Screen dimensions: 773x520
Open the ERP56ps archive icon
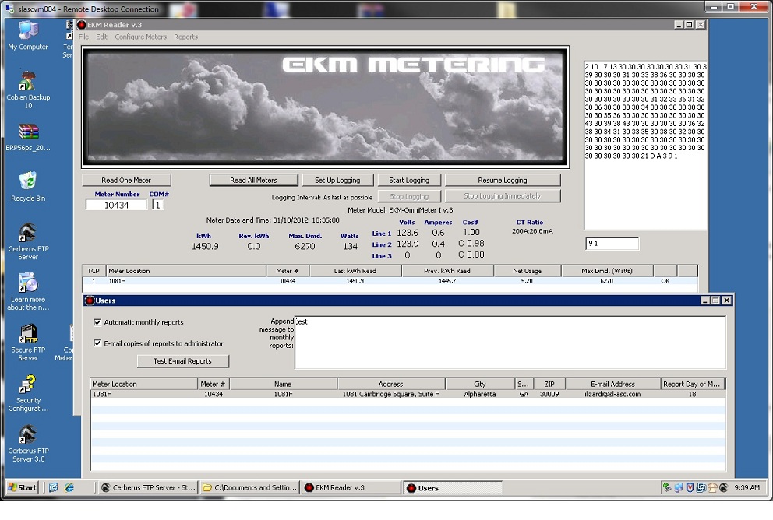(28, 132)
